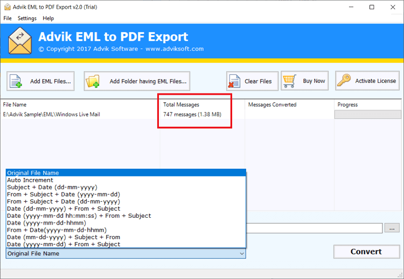Viewport: 404px width, 279px height.
Task: Click the app icon in the title bar
Action: pos(8,7)
